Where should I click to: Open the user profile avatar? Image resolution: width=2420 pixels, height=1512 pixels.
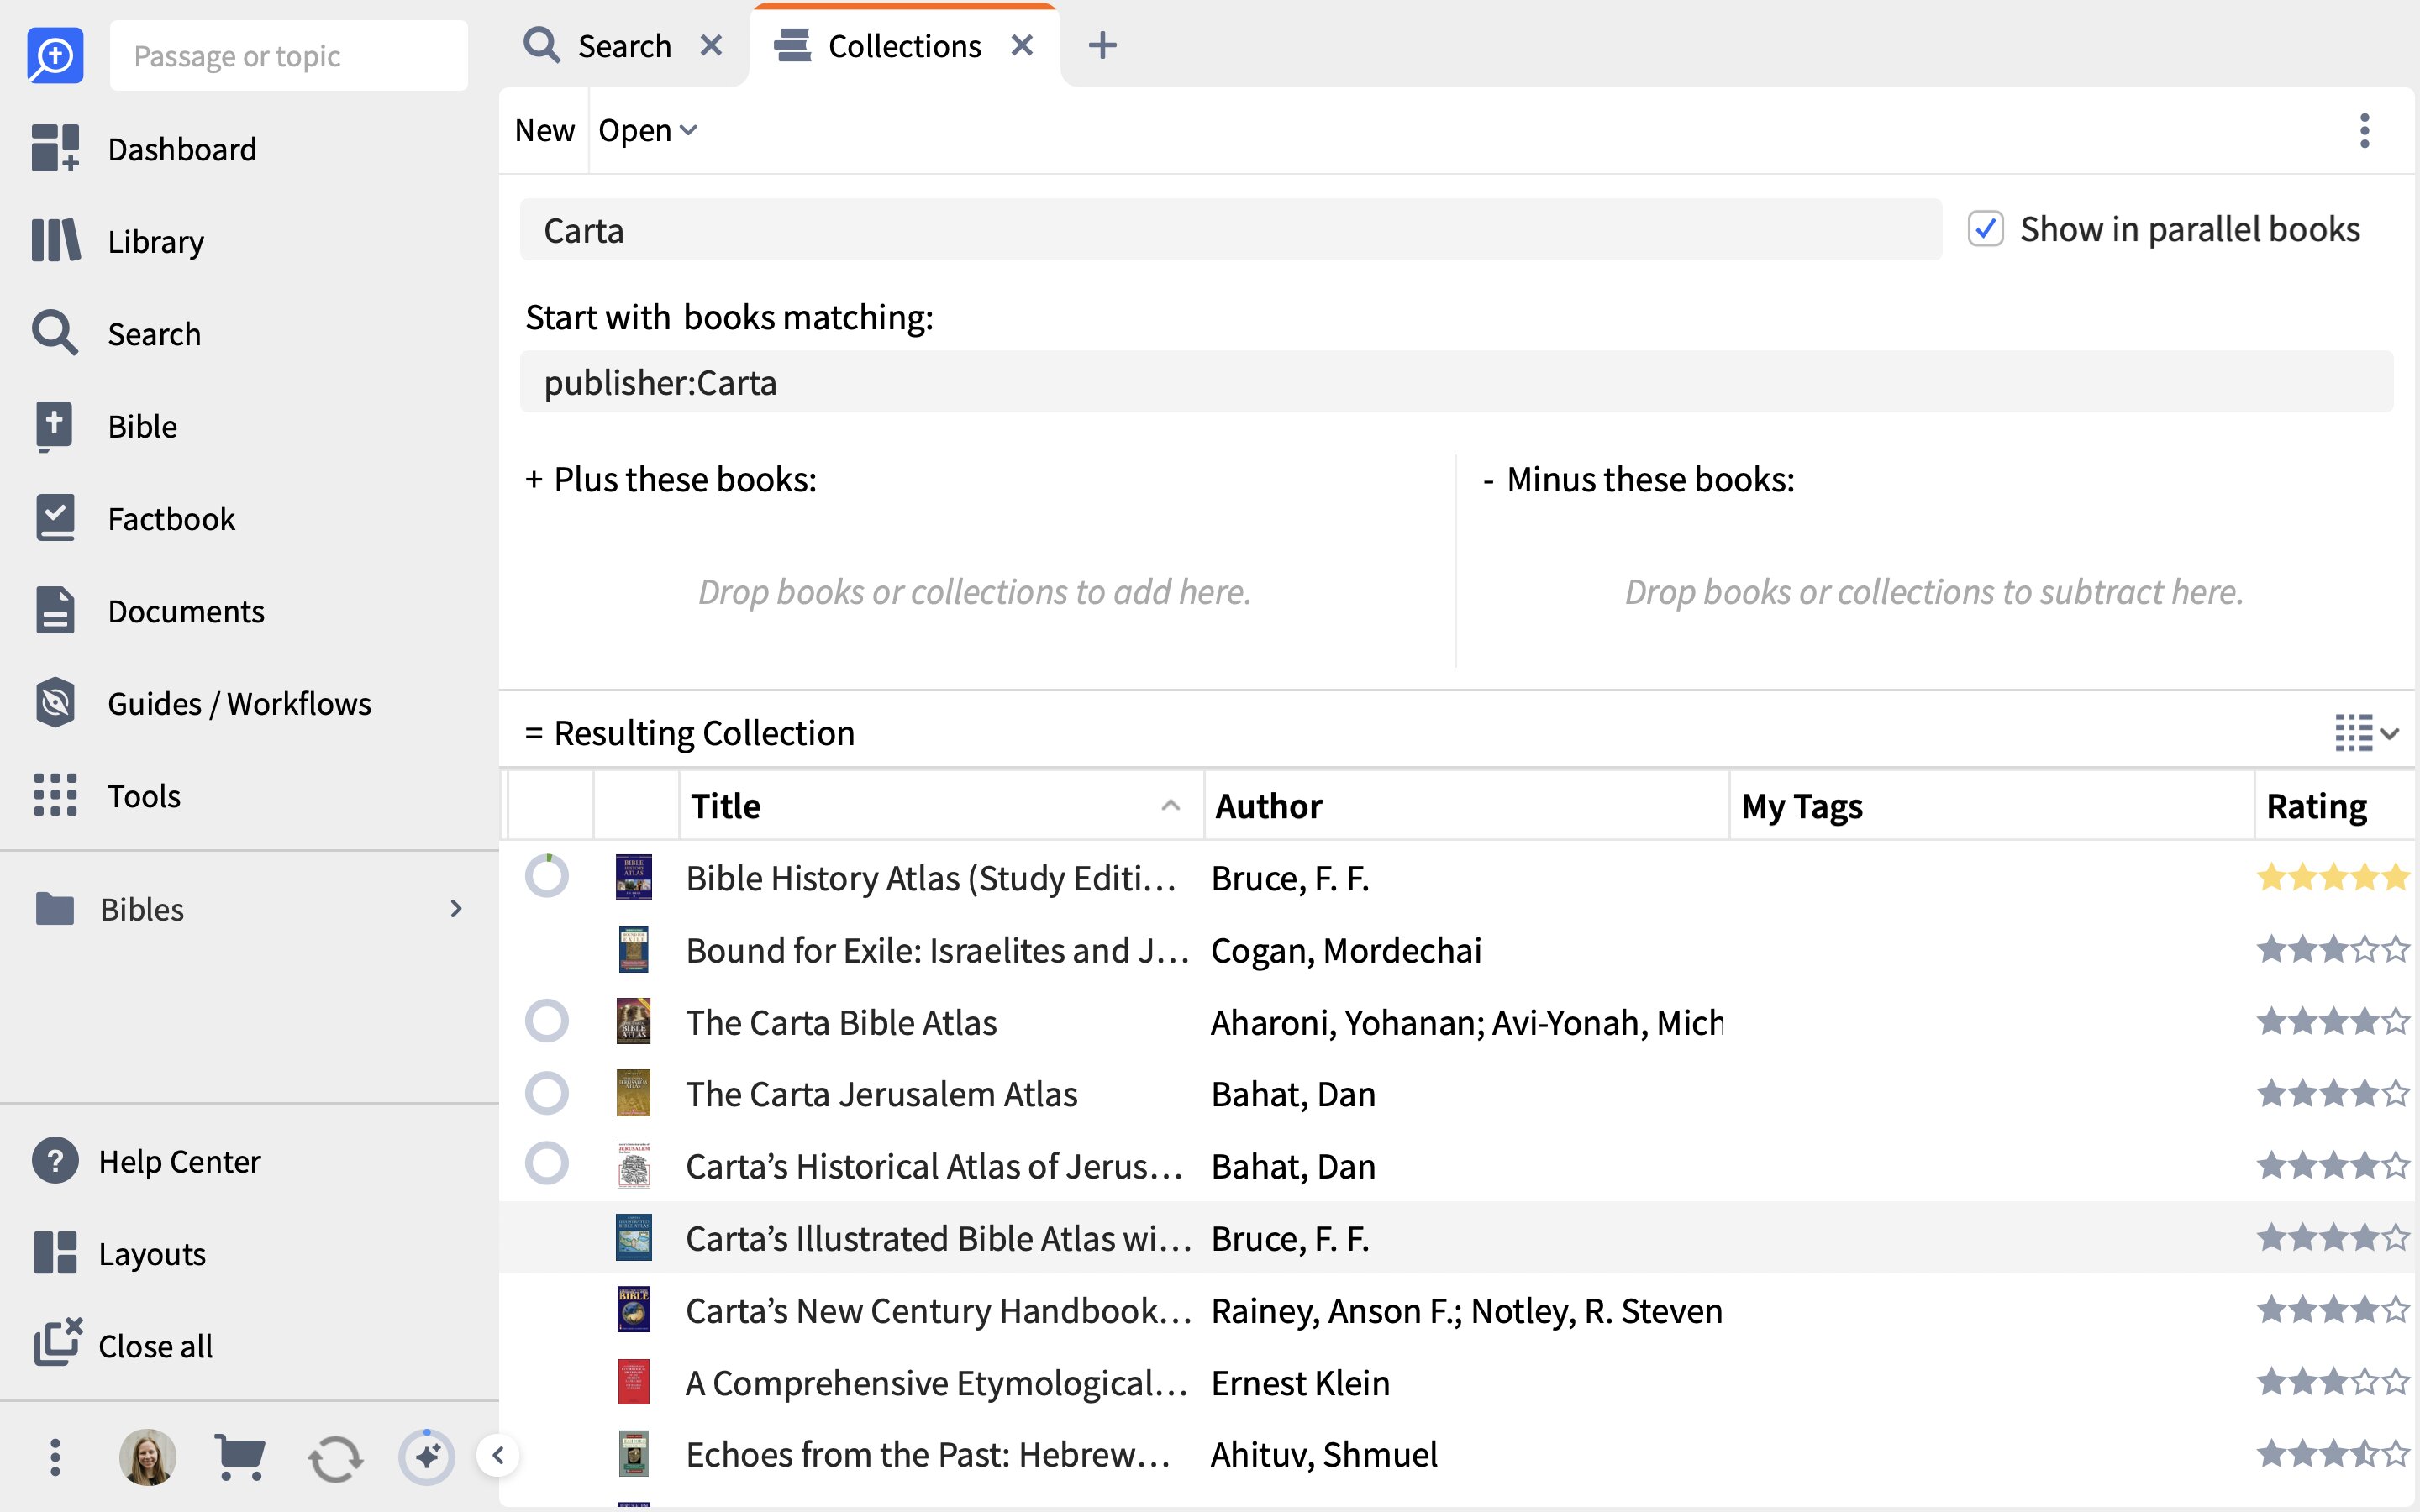point(148,1457)
